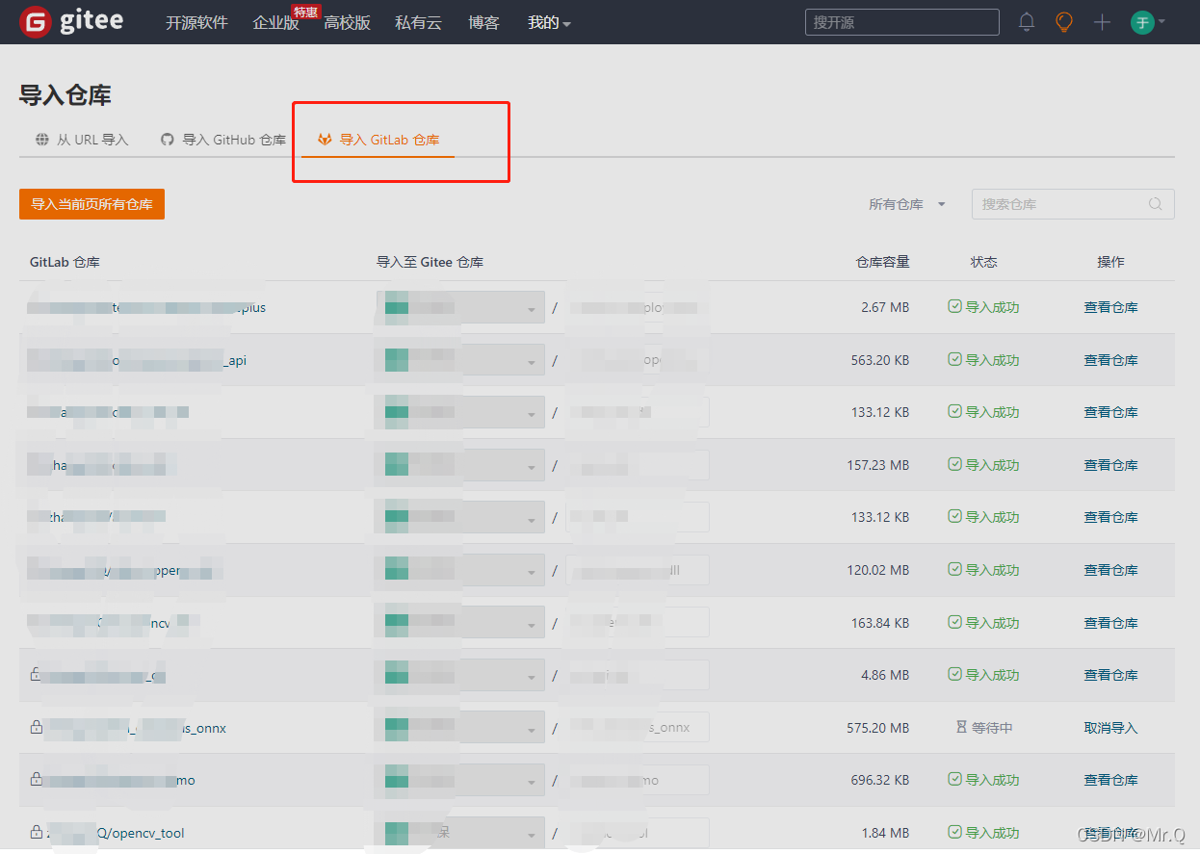Click the GitLab repo ending in s_onnx
Image resolution: width=1200 pixels, height=854 pixels.
135,728
